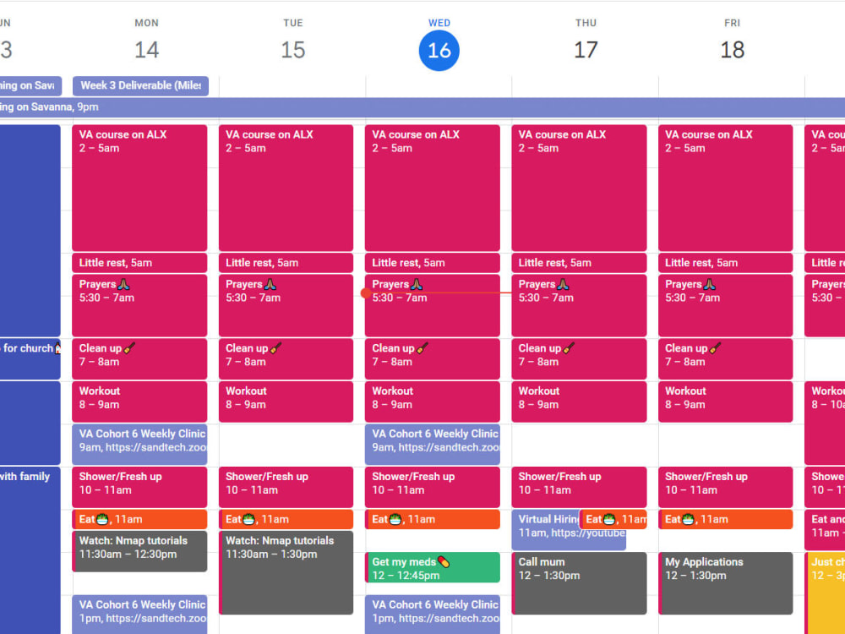Open the 'for church' event on Sunday
Viewport: 845px width, 634px height.
(x=30, y=359)
